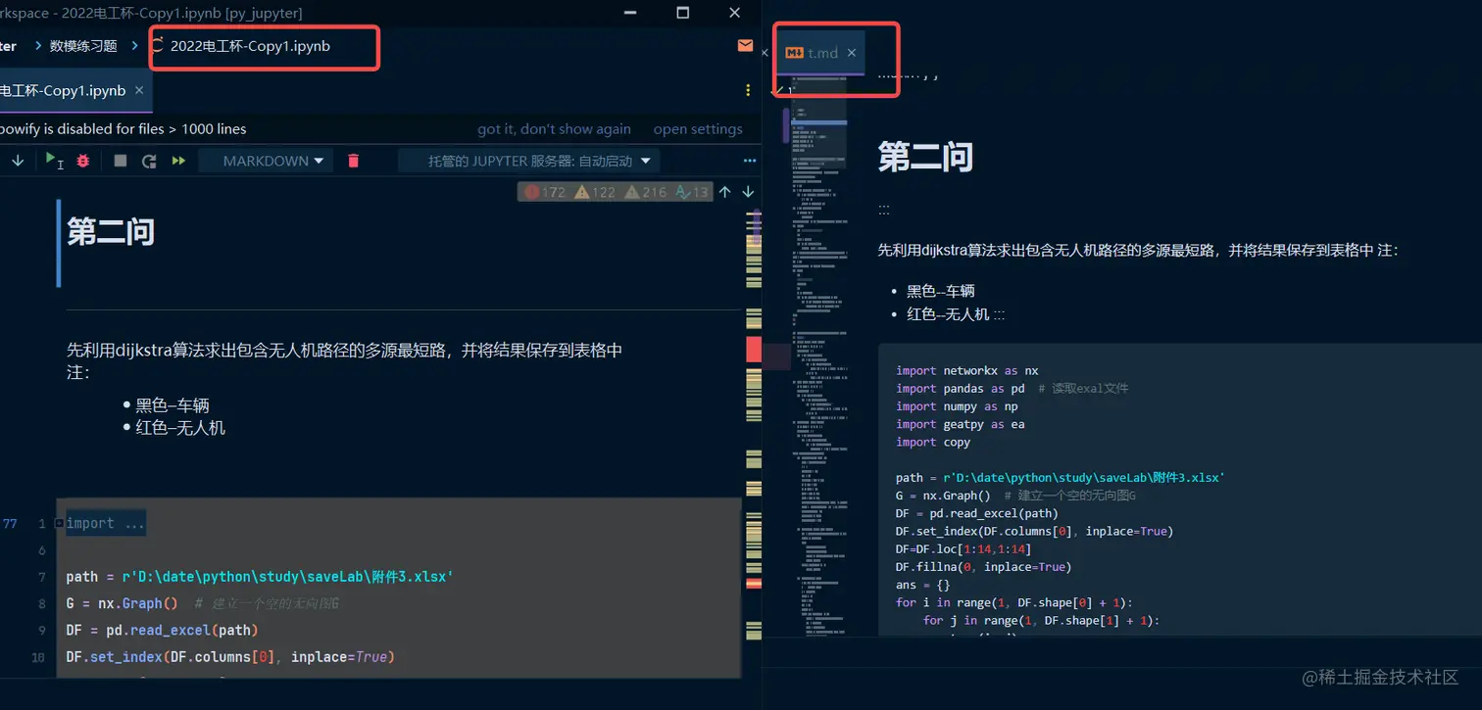The height and width of the screenshot is (710, 1482).
Task: Jump to next problem with the down arrow
Action: pos(748,191)
